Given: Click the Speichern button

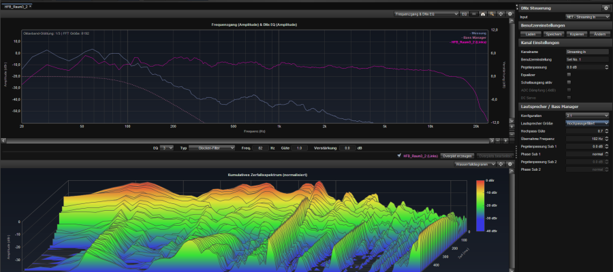Looking at the screenshot, I should coord(554,34).
